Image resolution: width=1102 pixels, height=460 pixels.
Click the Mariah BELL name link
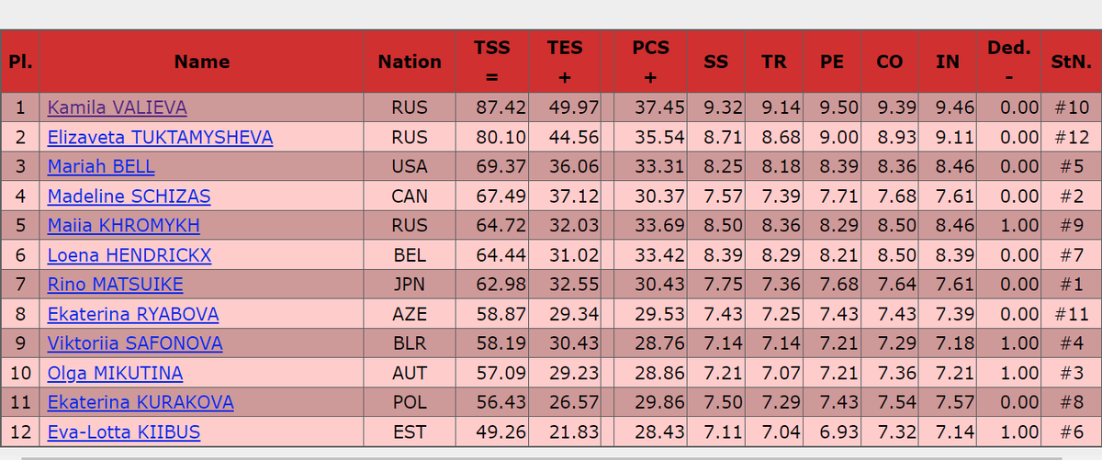[101, 167]
